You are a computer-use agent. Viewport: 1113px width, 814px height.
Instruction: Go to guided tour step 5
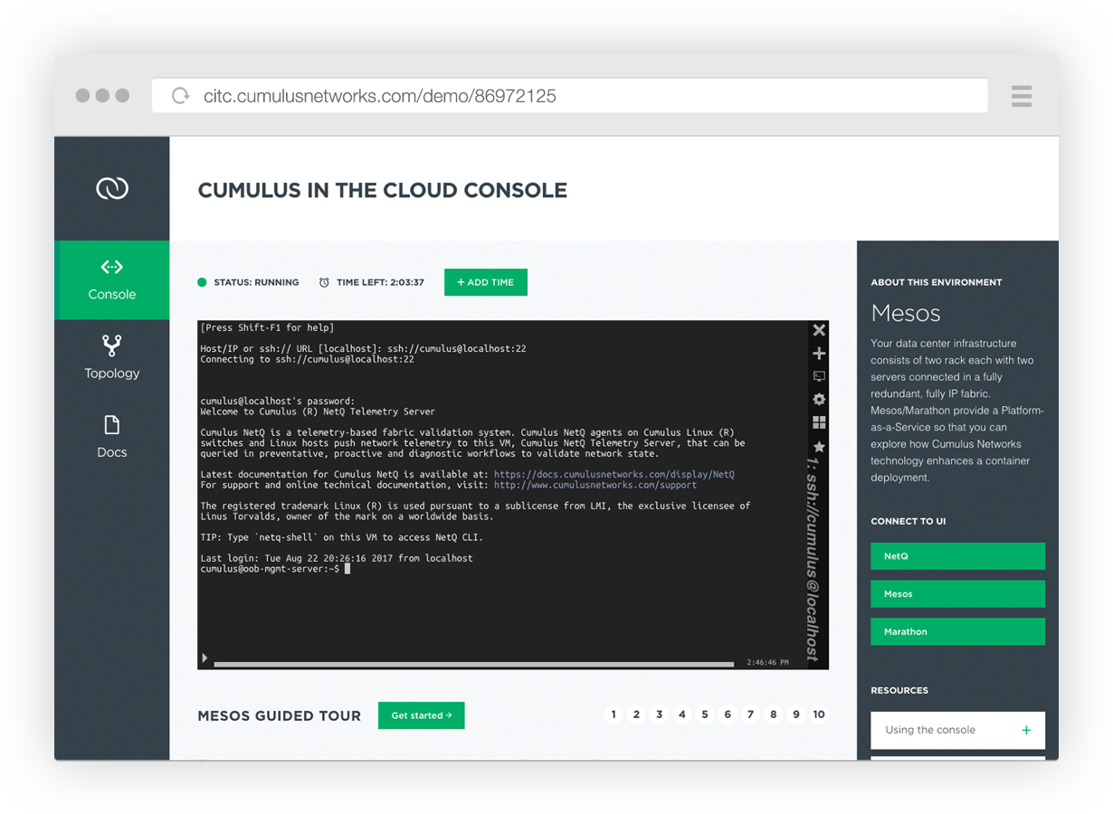pos(705,715)
